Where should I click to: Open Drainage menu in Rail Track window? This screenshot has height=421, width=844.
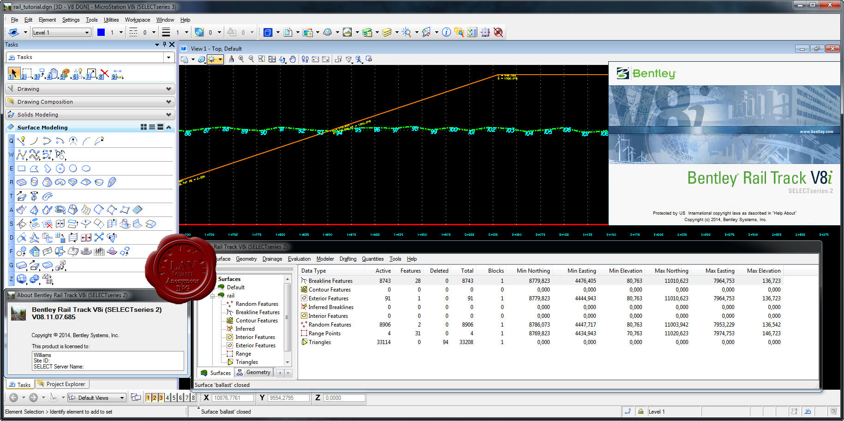pos(272,259)
